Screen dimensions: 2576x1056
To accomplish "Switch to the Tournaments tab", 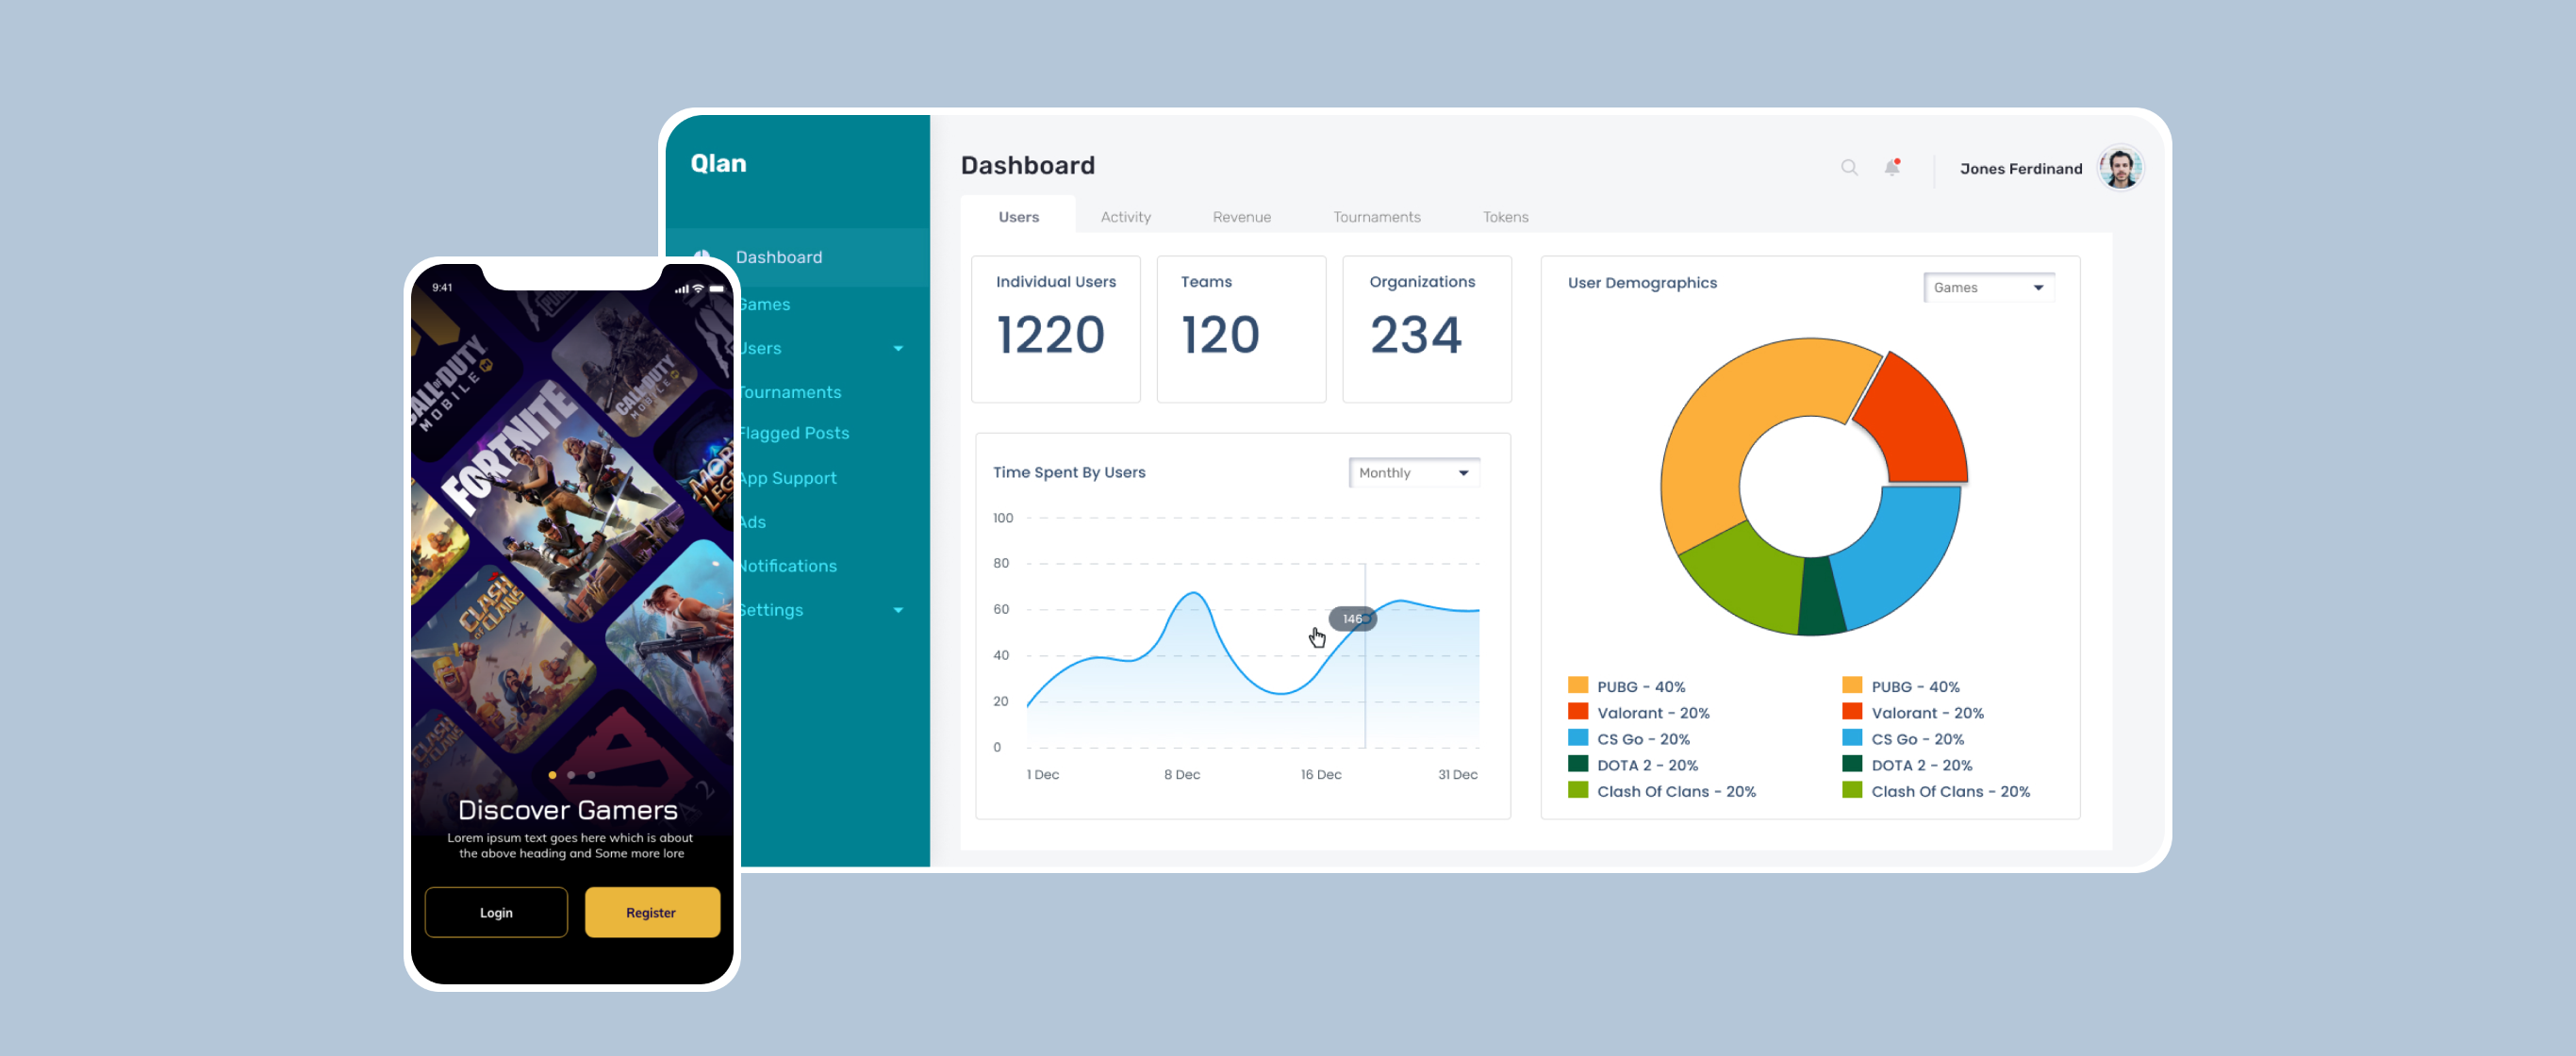I will (x=1376, y=217).
